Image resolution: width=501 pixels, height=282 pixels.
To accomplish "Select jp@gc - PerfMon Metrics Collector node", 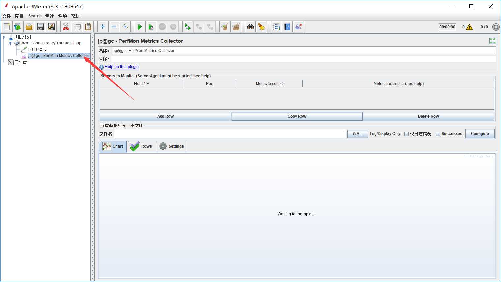I will click(x=59, y=56).
